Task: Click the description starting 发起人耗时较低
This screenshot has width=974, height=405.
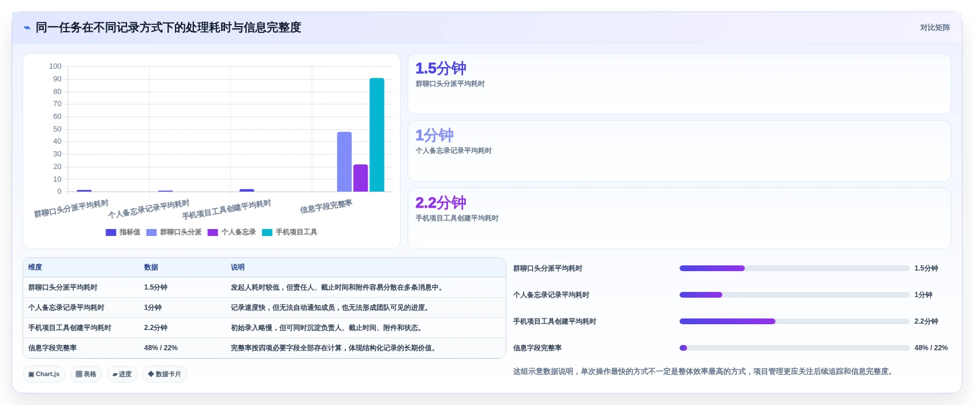Action: pyautogui.click(x=338, y=287)
